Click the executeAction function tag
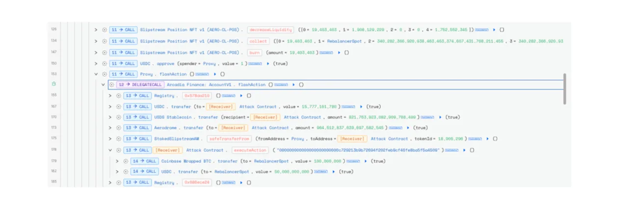Screen dimensions: 628x207 click(250, 150)
